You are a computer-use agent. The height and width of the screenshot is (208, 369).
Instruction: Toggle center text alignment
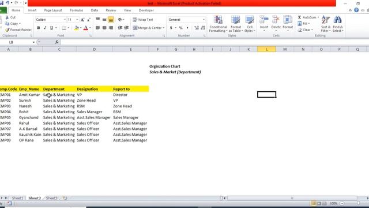coord(104,28)
